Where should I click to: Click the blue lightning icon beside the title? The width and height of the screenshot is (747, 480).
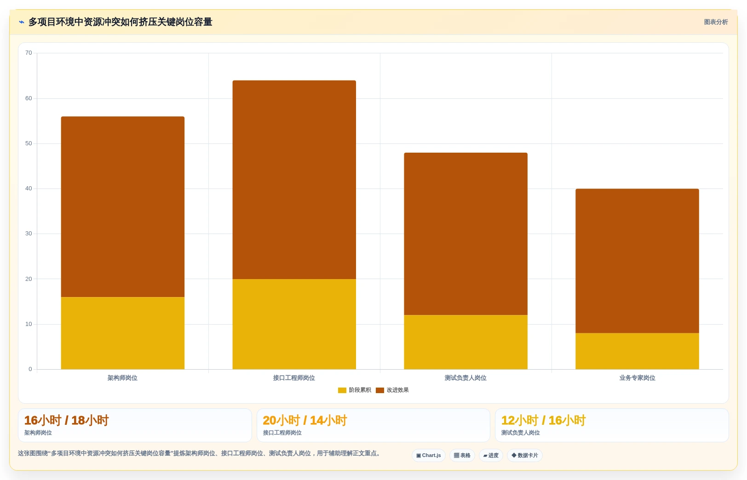[x=21, y=22]
